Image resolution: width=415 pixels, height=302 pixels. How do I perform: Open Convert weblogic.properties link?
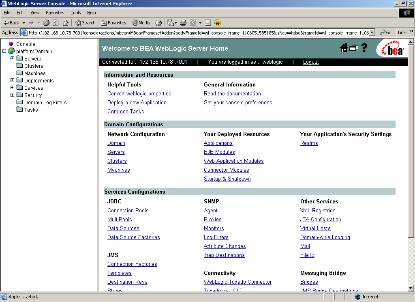[139, 94]
